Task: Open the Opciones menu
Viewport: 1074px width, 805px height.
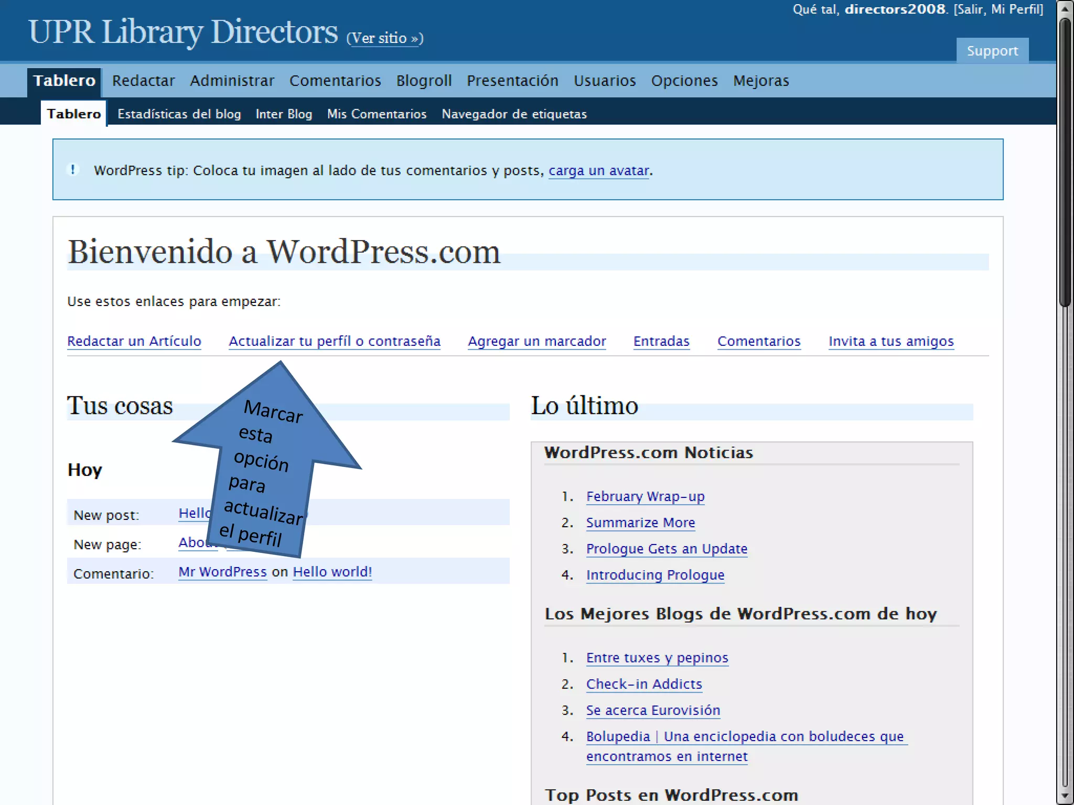Action: pos(684,81)
